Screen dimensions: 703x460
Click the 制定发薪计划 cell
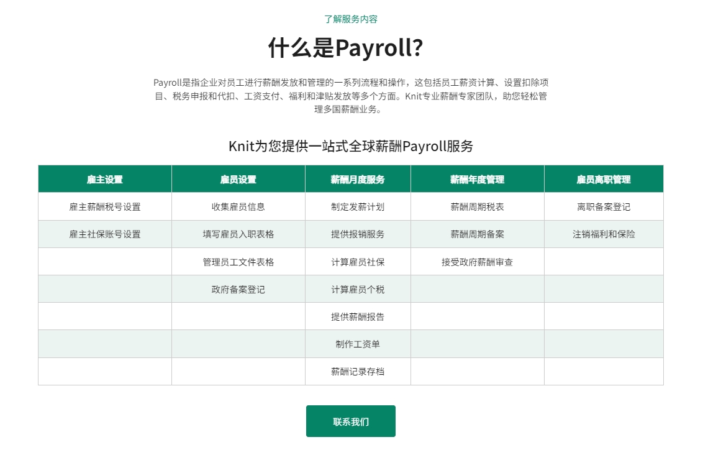coord(358,207)
